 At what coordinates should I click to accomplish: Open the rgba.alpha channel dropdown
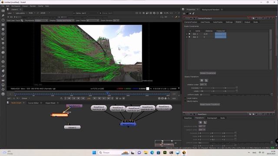click(21, 13)
